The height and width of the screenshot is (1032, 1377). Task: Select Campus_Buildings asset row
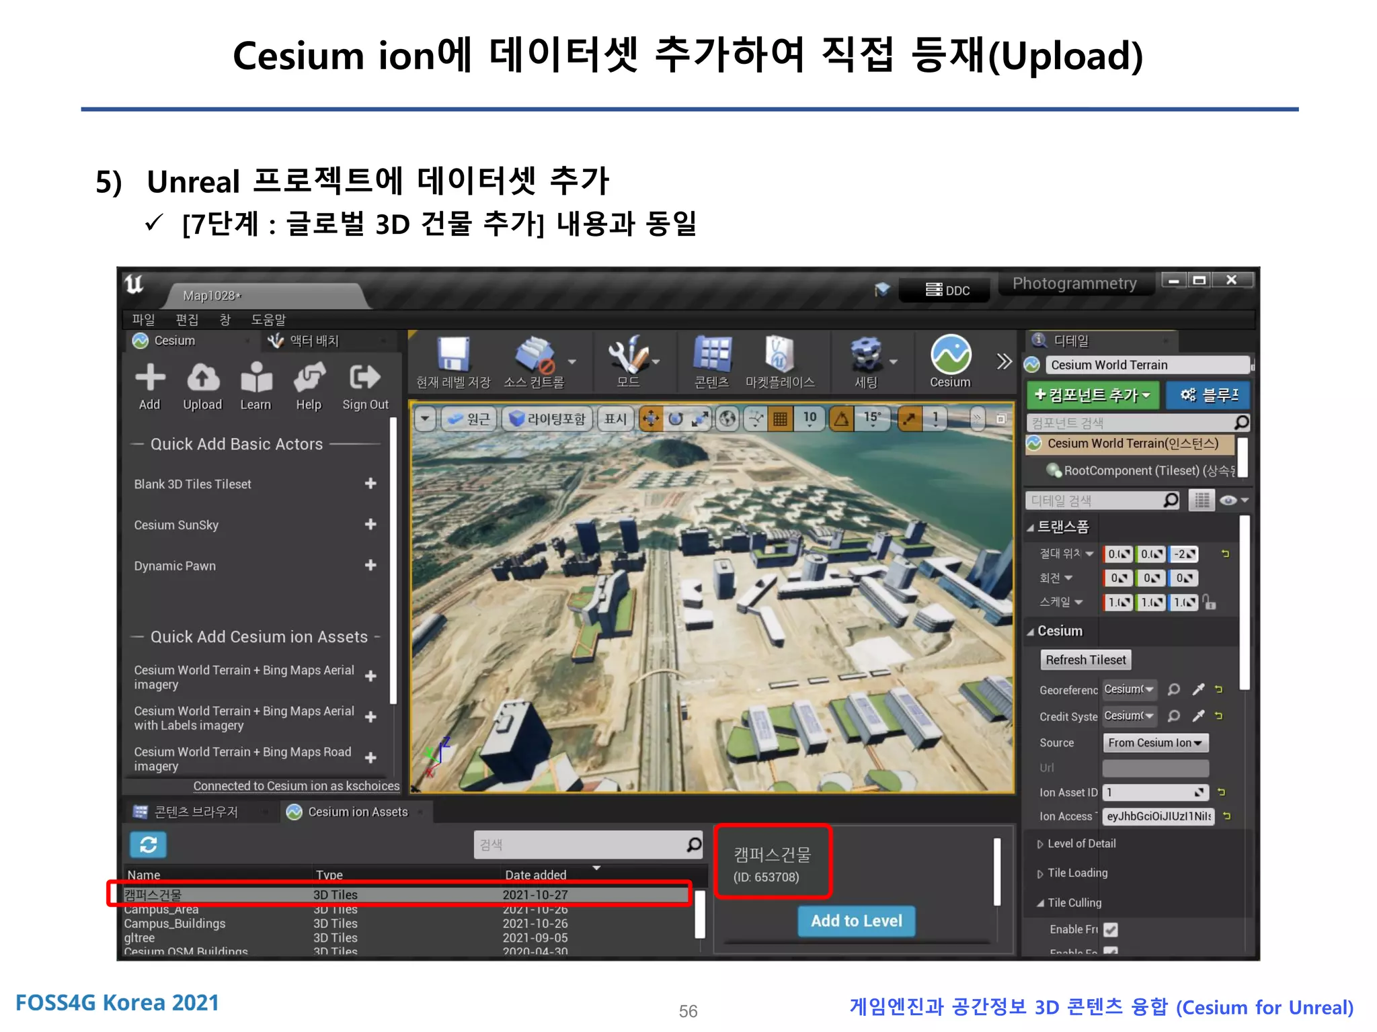coord(407,924)
